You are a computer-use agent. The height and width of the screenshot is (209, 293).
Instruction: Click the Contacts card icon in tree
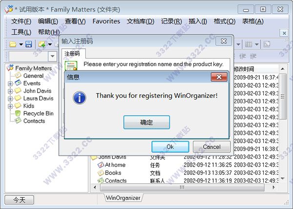[x=18, y=120]
